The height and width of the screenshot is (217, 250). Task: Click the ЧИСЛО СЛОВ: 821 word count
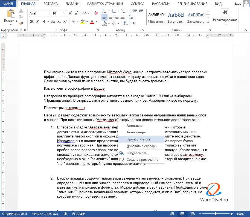[45, 214]
